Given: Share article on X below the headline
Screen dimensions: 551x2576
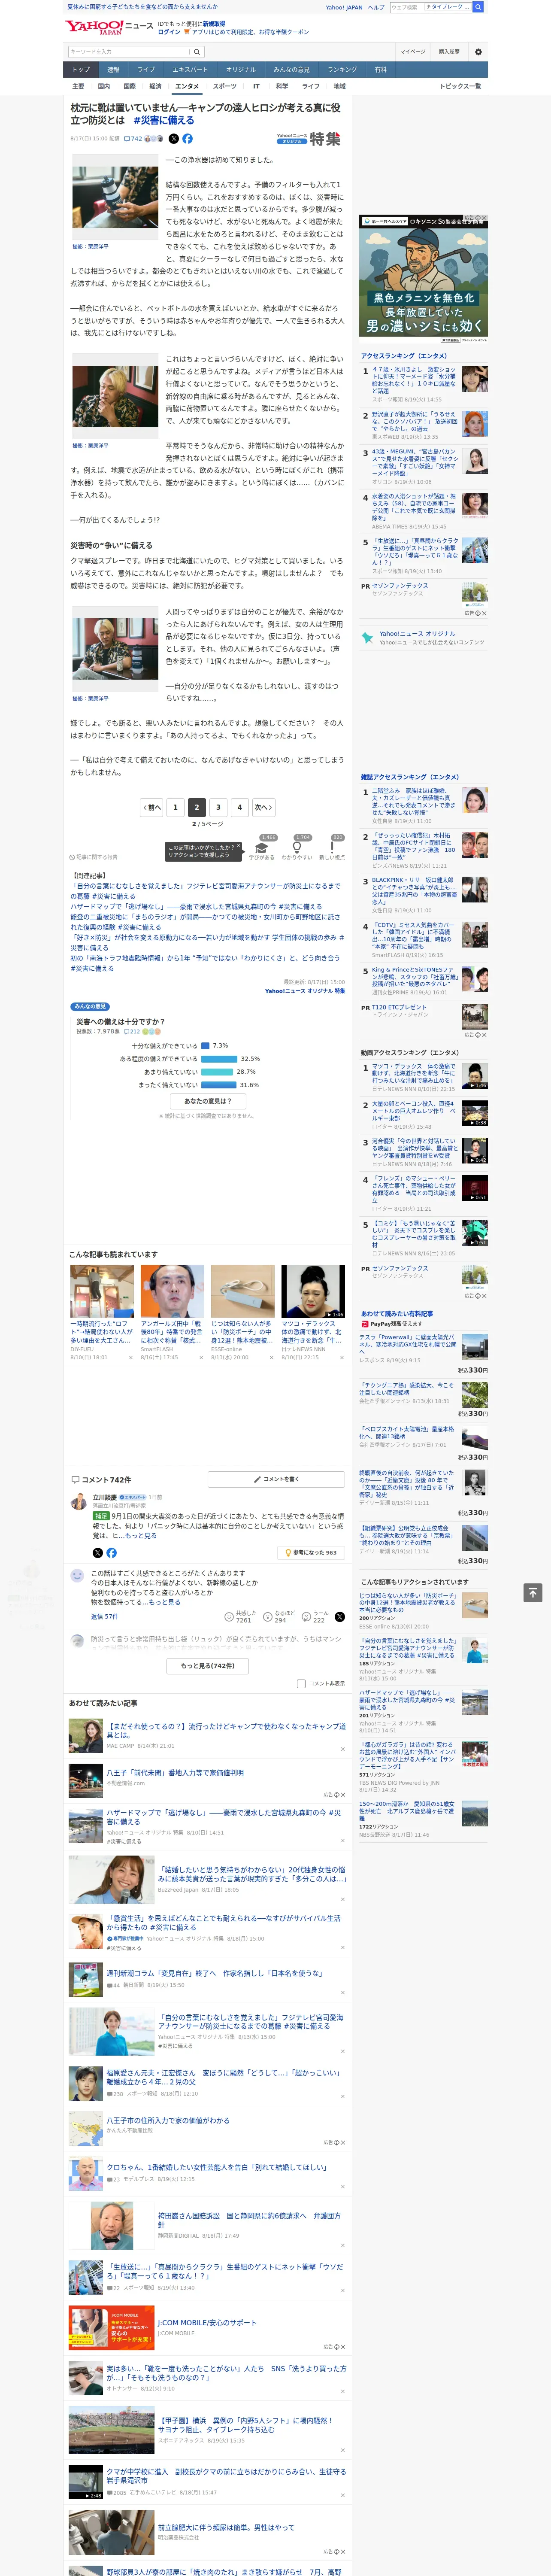Looking at the screenshot, I should [x=174, y=139].
